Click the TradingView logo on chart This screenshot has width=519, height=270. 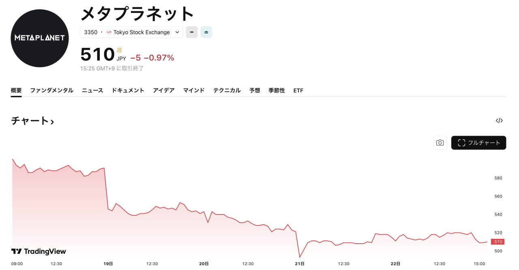[x=39, y=251]
